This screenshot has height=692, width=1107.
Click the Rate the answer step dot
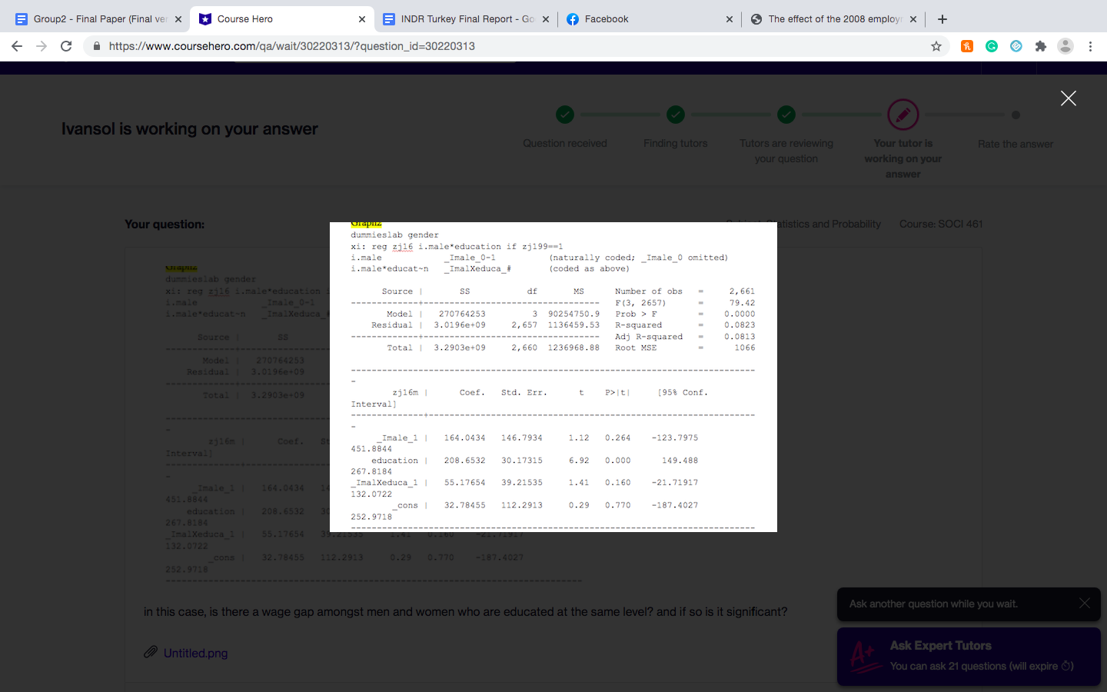[1016, 115]
